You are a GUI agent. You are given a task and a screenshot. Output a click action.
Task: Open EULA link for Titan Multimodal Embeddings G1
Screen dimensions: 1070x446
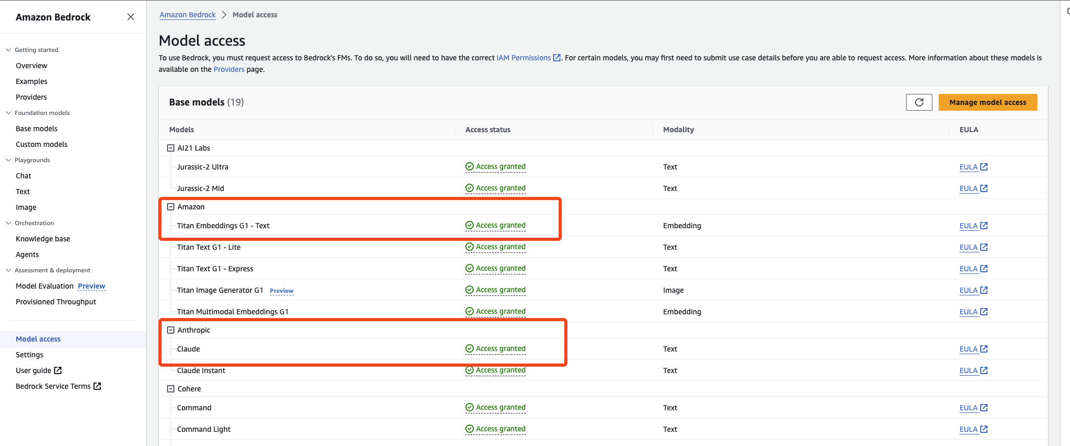[x=973, y=312]
